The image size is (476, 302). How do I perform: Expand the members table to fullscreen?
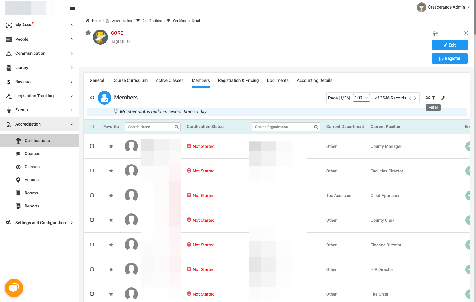(428, 98)
